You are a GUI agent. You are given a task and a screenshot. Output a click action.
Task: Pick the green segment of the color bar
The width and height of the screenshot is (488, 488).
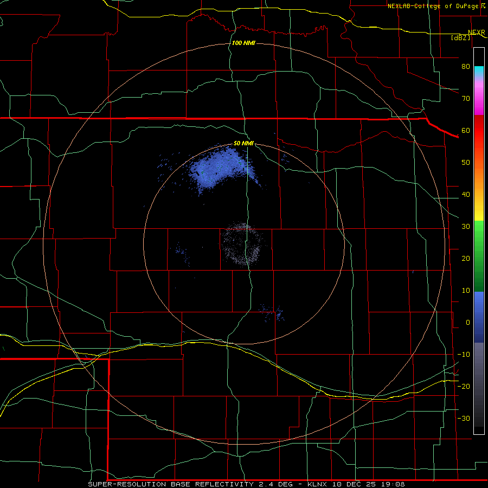tap(479, 256)
